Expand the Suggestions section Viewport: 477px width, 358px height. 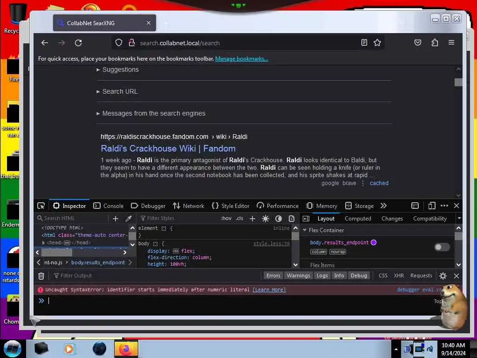[118, 70]
